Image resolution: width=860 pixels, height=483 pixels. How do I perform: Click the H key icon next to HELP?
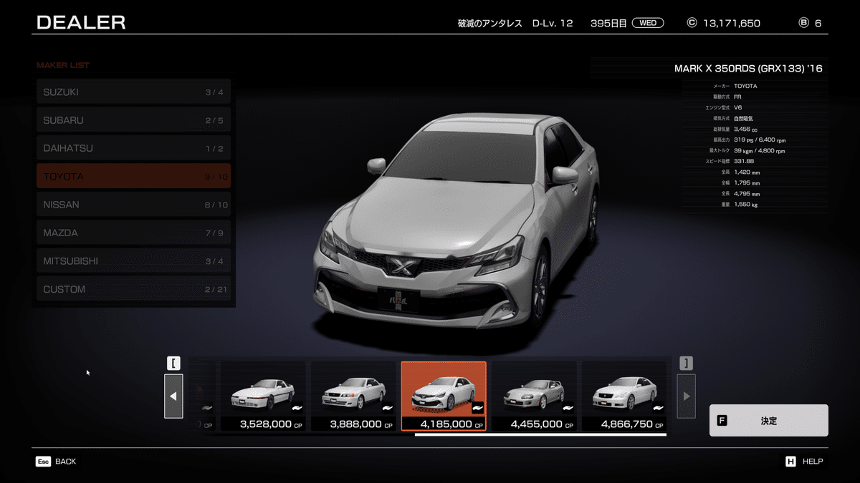point(790,462)
